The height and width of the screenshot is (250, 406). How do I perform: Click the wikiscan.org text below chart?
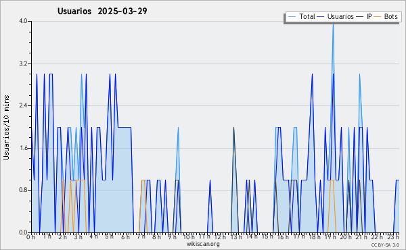pos(203,244)
